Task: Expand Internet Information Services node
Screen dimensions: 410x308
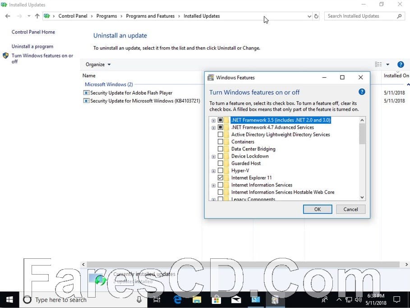Action: 214,186
